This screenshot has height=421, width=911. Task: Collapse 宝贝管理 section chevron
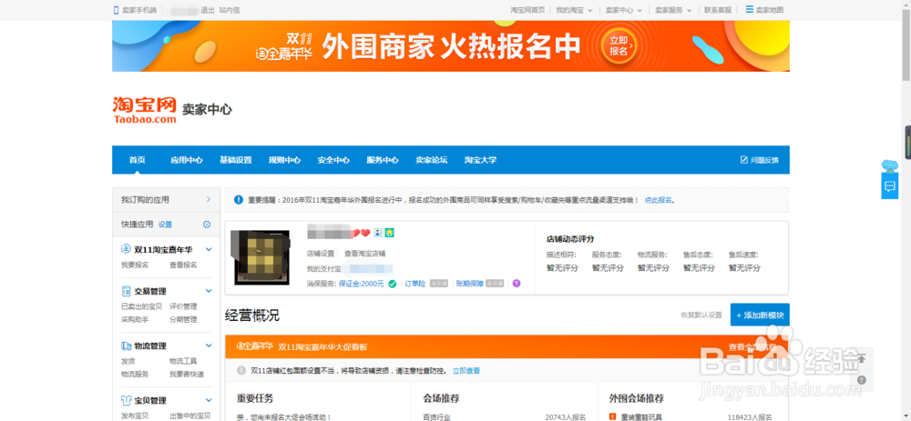coord(209,401)
